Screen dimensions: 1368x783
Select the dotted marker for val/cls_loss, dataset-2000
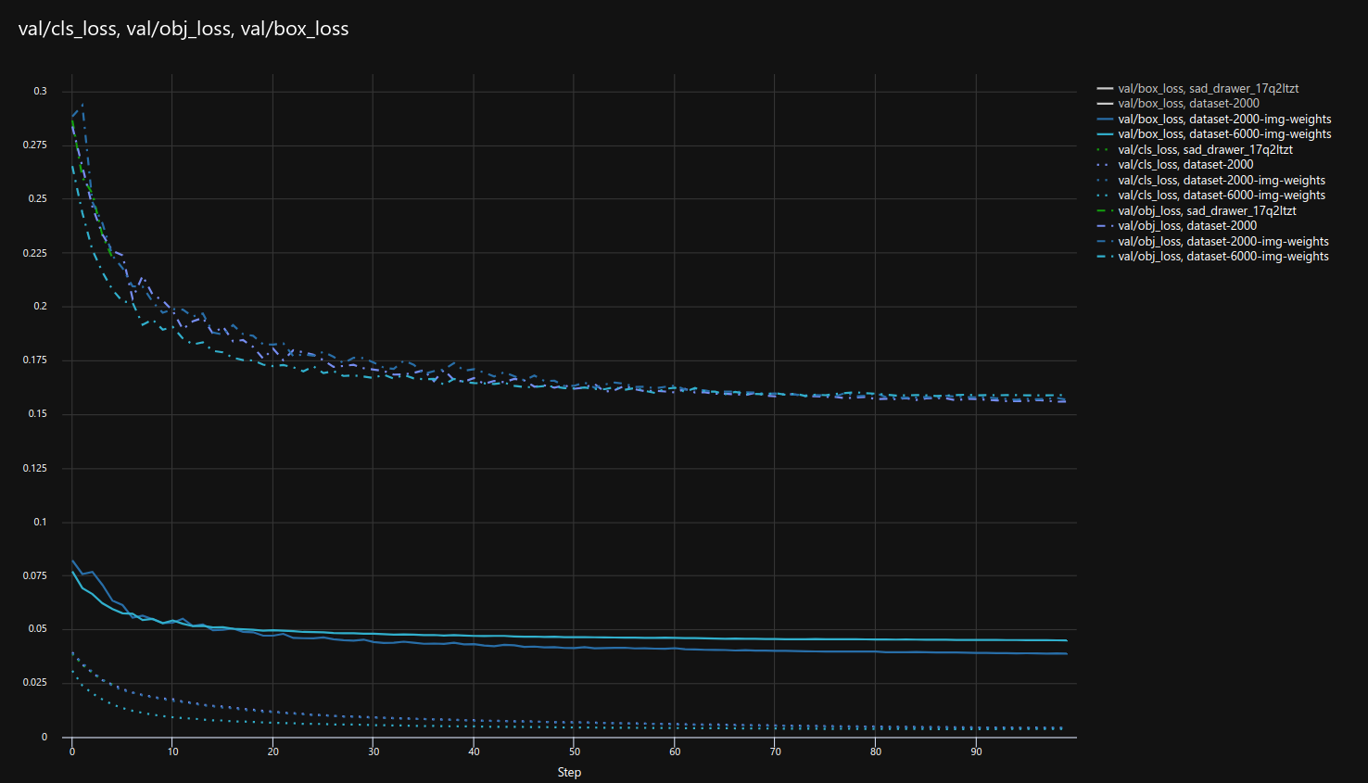pos(1104,164)
